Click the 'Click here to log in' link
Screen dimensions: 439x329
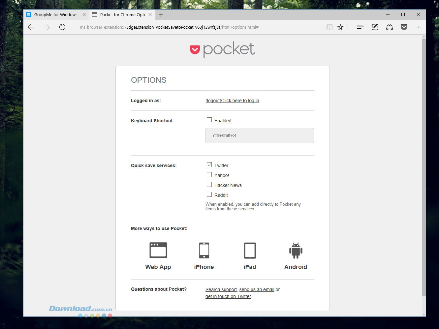(x=240, y=101)
